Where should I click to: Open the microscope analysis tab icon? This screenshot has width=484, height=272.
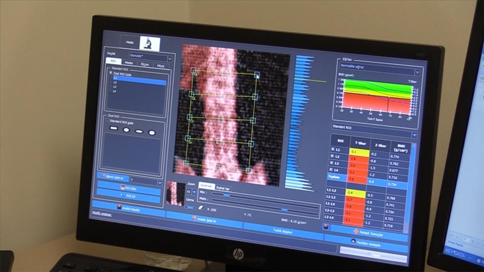[x=149, y=43]
